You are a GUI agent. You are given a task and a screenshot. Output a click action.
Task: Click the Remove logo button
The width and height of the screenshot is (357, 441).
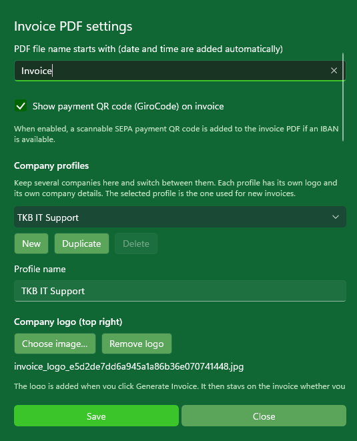(136, 344)
